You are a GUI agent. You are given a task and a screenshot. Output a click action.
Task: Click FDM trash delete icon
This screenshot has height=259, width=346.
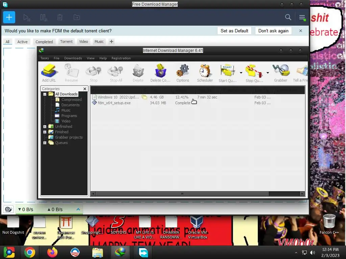[60, 18]
